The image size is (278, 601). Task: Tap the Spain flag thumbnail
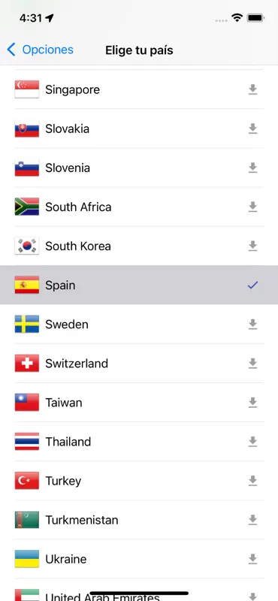tap(27, 285)
